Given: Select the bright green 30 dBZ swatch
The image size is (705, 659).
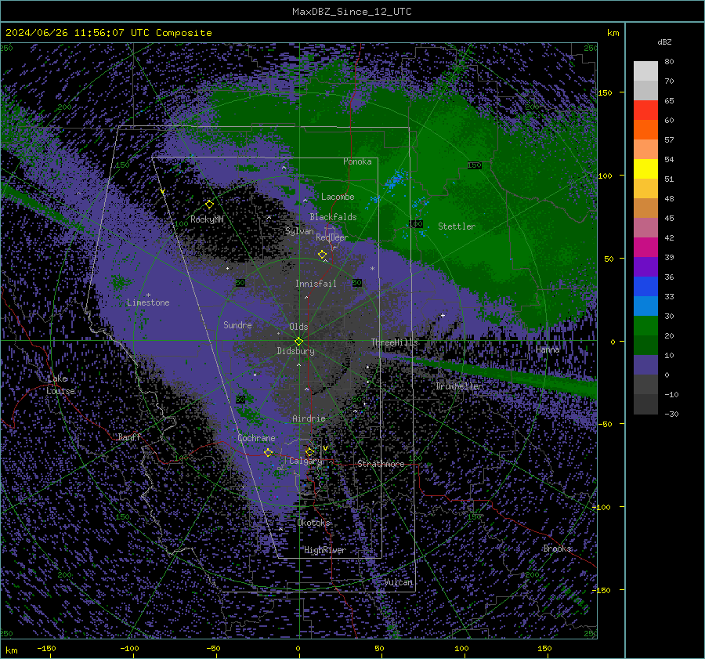Looking at the screenshot, I should [645, 325].
